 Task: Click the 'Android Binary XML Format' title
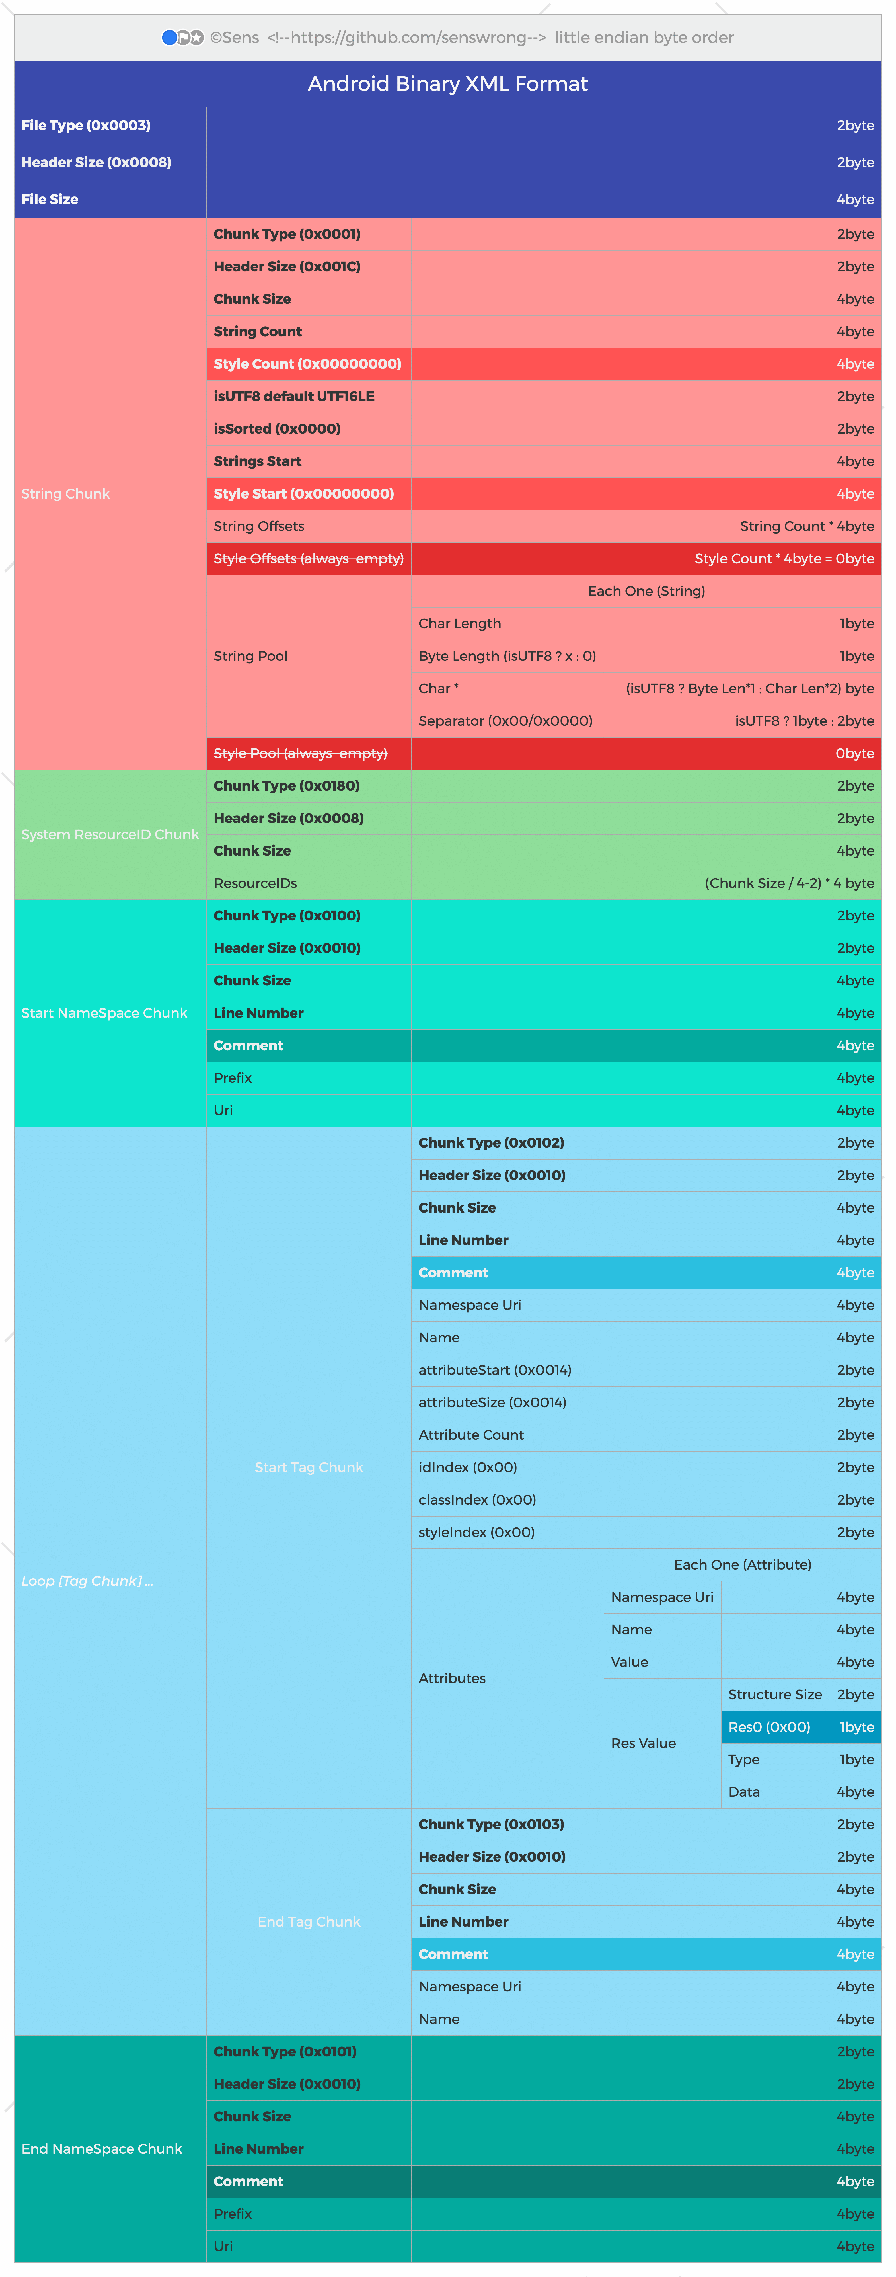tap(448, 84)
